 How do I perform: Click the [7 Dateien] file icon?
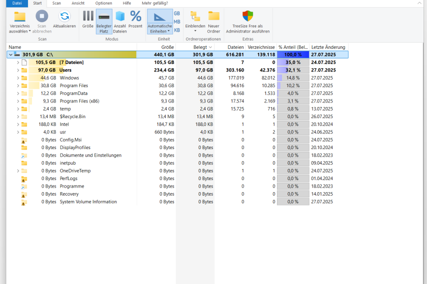[x=24, y=62]
